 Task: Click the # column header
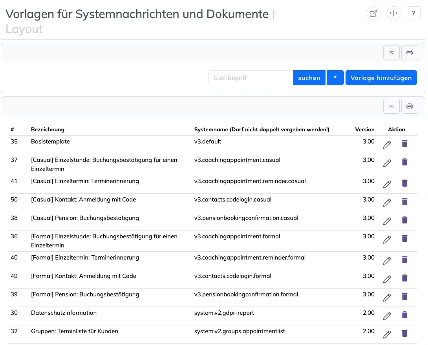point(12,129)
